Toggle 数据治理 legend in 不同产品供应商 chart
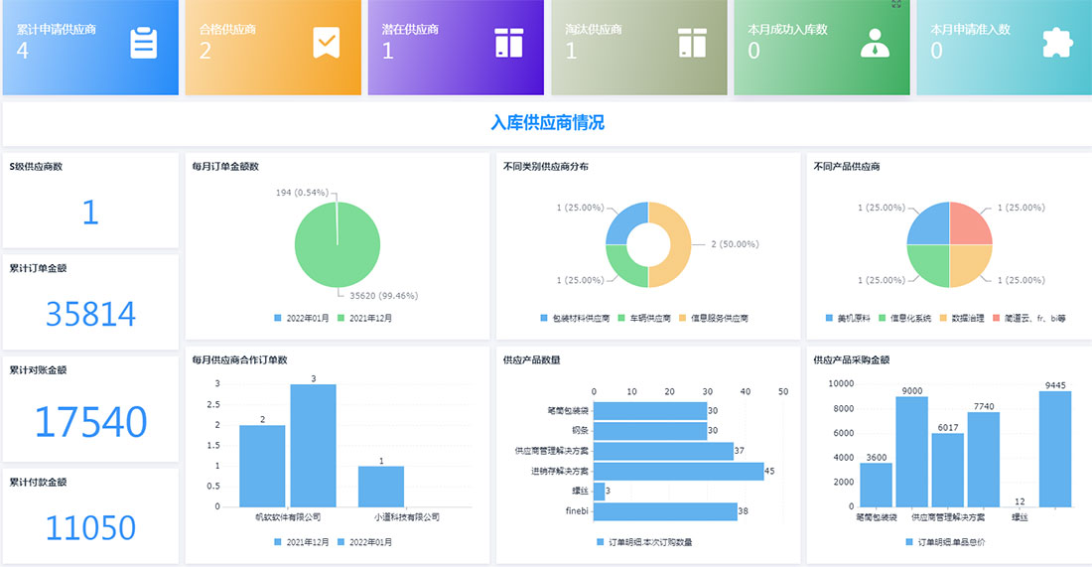Screen dimensions: 1092x567 961,318
